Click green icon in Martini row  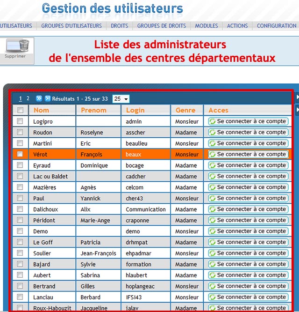pyautogui.click(x=213, y=143)
